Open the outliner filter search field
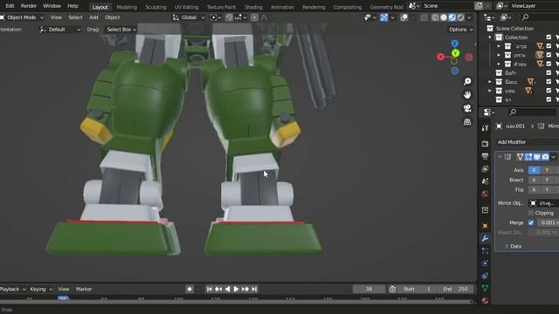This screenshot has width=559, height=314. [x=540, y=17]
